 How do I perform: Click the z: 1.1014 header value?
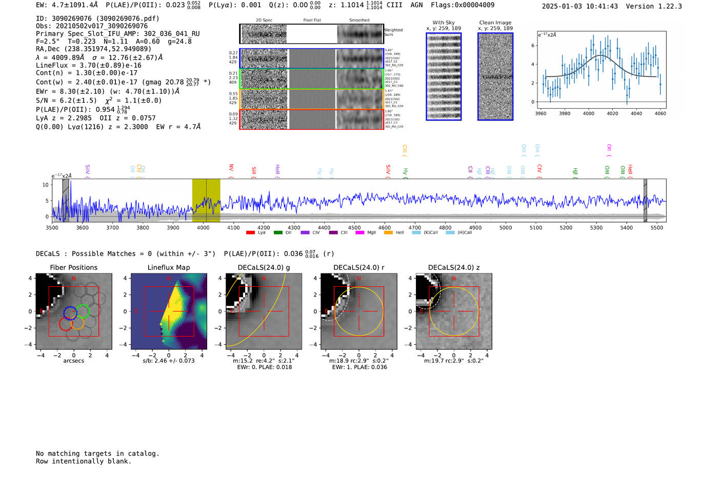355,5
